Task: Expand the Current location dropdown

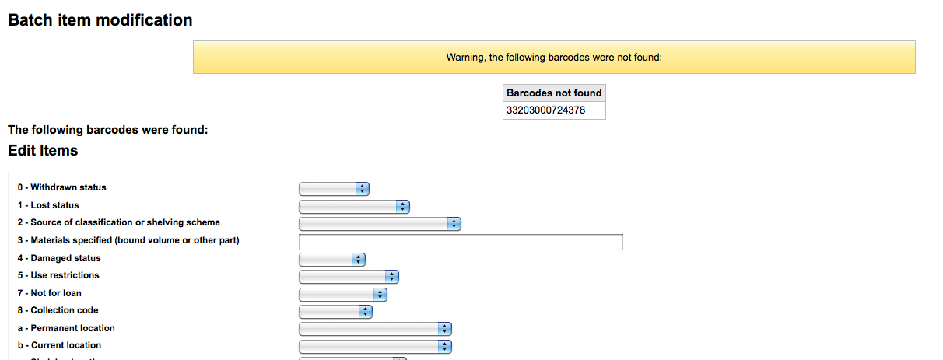Action: (375, 346)
